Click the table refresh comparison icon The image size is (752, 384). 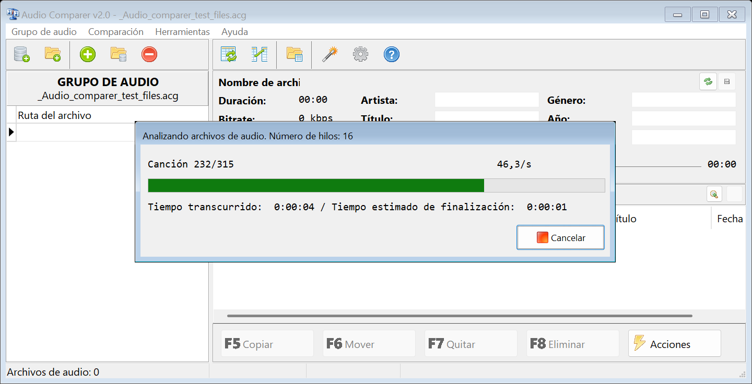[229, 54]
